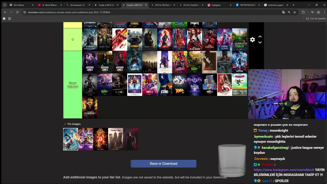Image resolution: width=327 pixels, height=184 pixels.
Task: Reload the tiermaker page
Action: point(17,12)
